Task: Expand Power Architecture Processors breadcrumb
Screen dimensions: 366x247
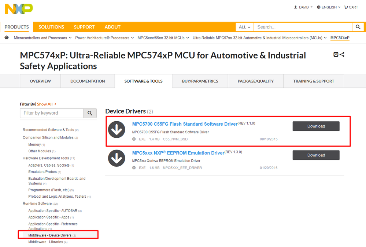Action: pos(104,38)
